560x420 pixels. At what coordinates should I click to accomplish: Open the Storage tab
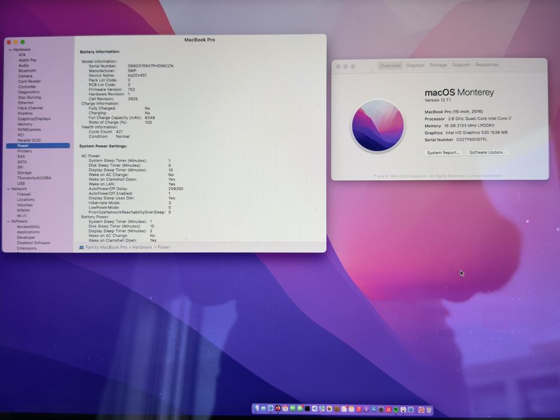click(x=438, y=65)
